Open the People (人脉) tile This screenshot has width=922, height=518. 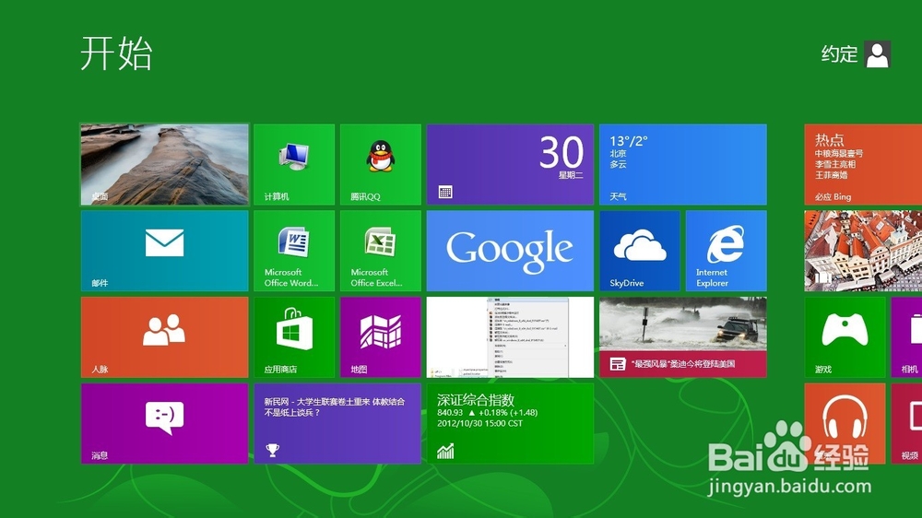(165, 337)
